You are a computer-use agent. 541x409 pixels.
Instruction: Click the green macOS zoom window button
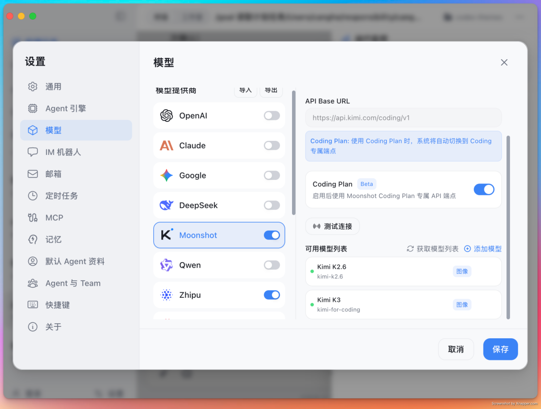(x=33, y=16)
